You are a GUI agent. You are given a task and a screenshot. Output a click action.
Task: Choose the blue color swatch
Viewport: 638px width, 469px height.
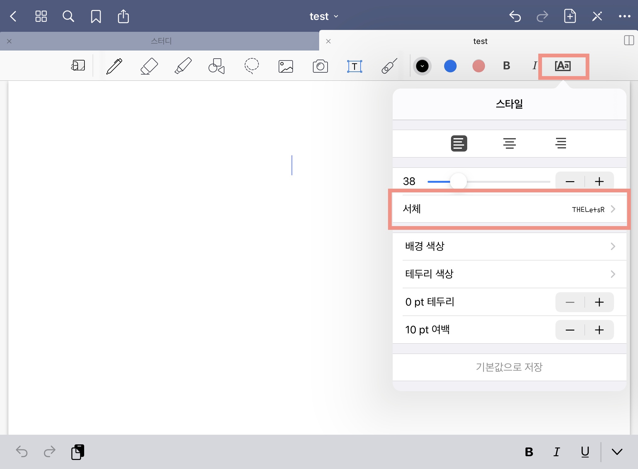450,66
